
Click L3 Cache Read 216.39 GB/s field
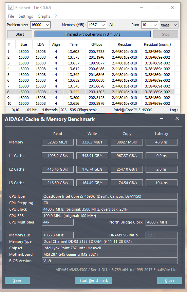point(58,183)
